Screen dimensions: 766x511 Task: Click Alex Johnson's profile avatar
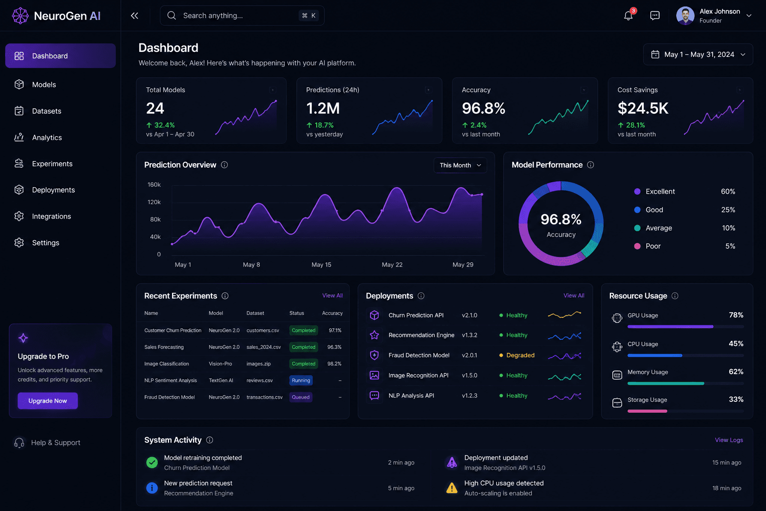(x=685, y=15)
